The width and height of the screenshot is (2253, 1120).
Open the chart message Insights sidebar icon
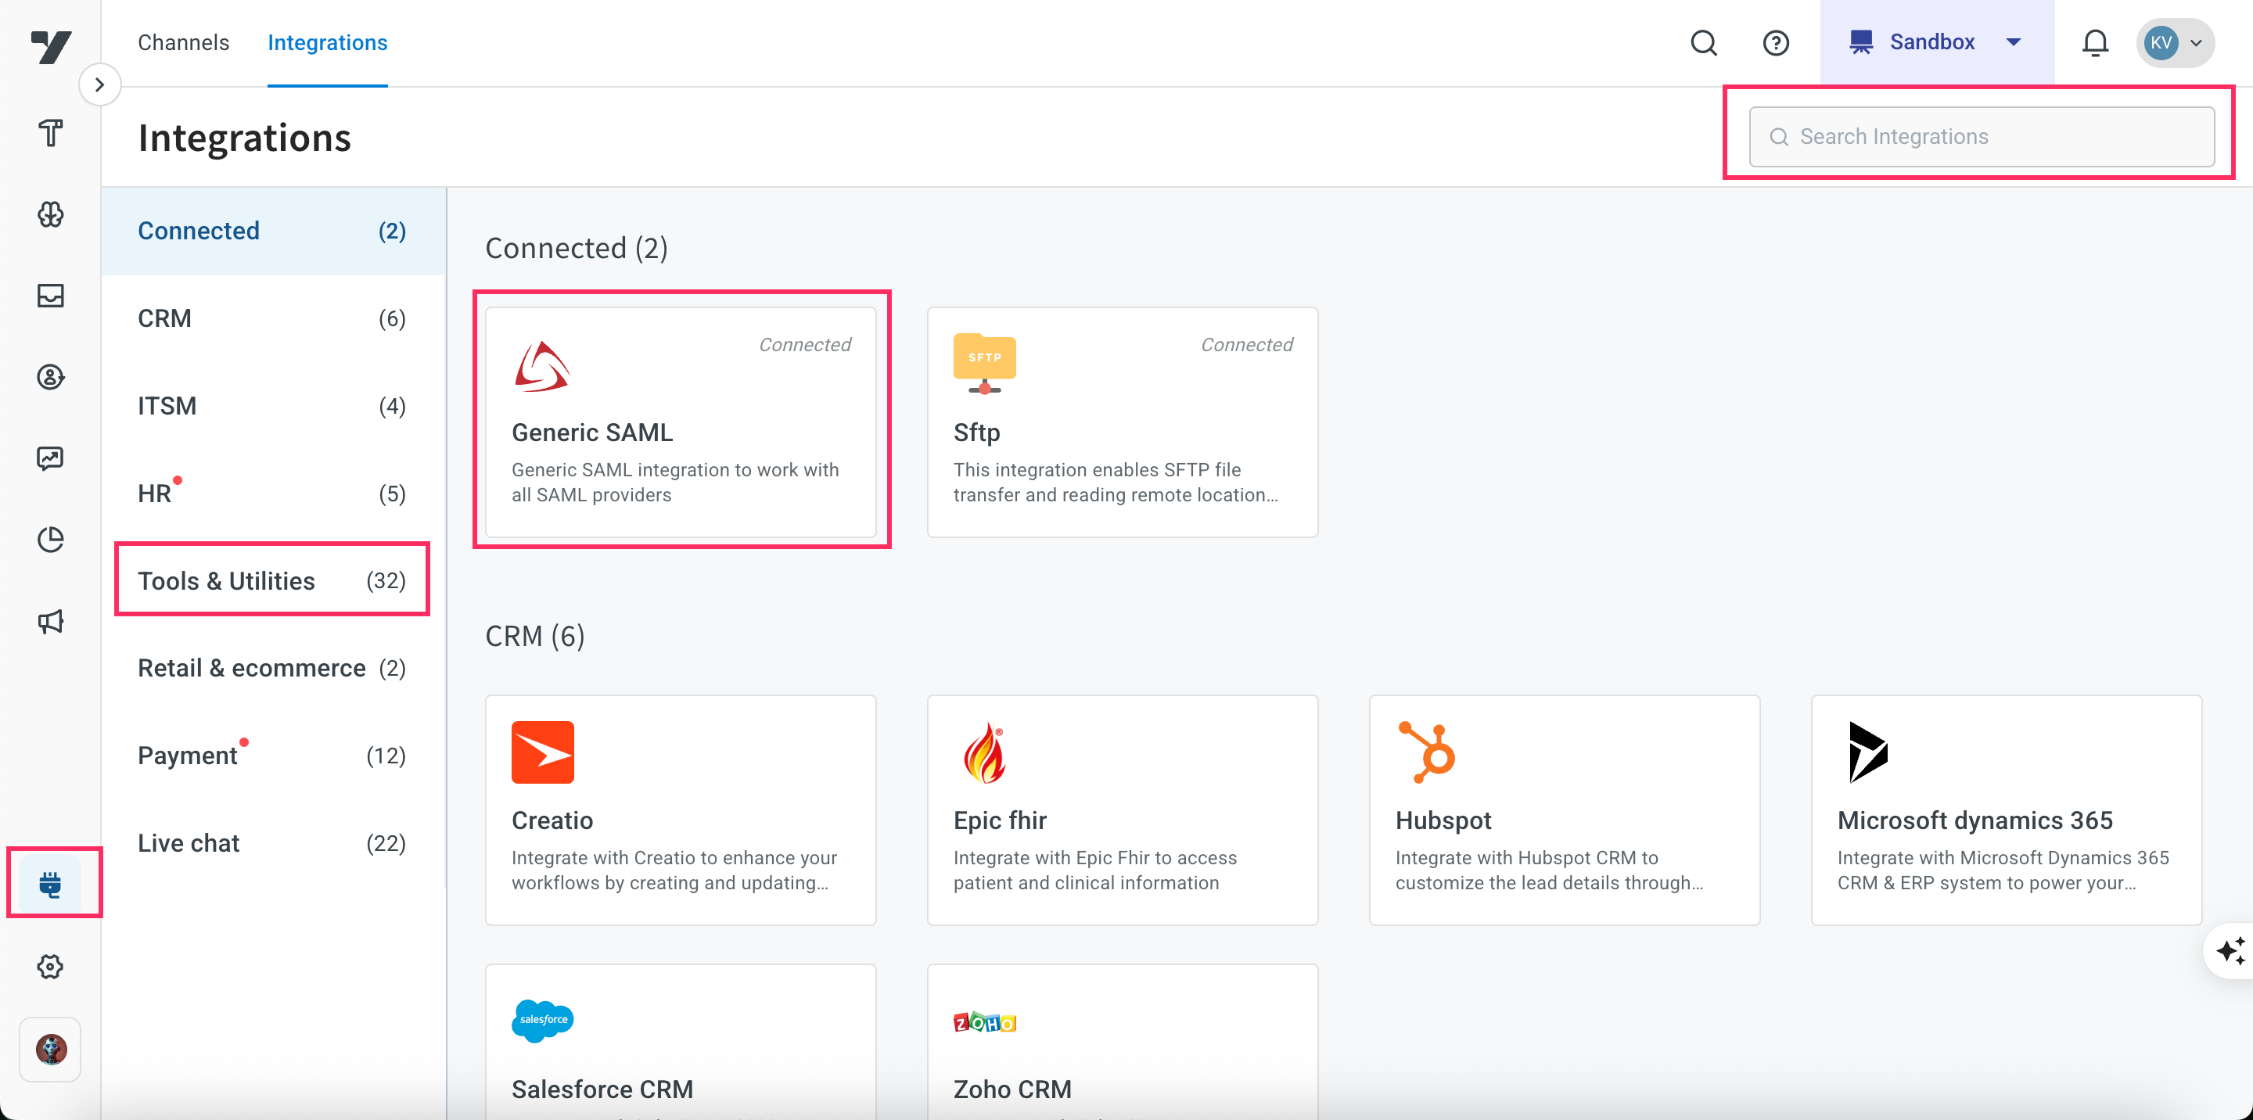point(51,458)
